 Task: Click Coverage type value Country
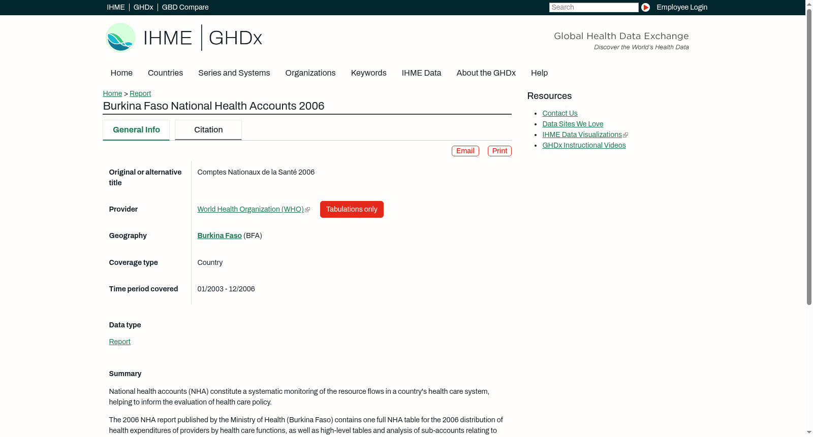pyautogui.click(x=210, y=262)
